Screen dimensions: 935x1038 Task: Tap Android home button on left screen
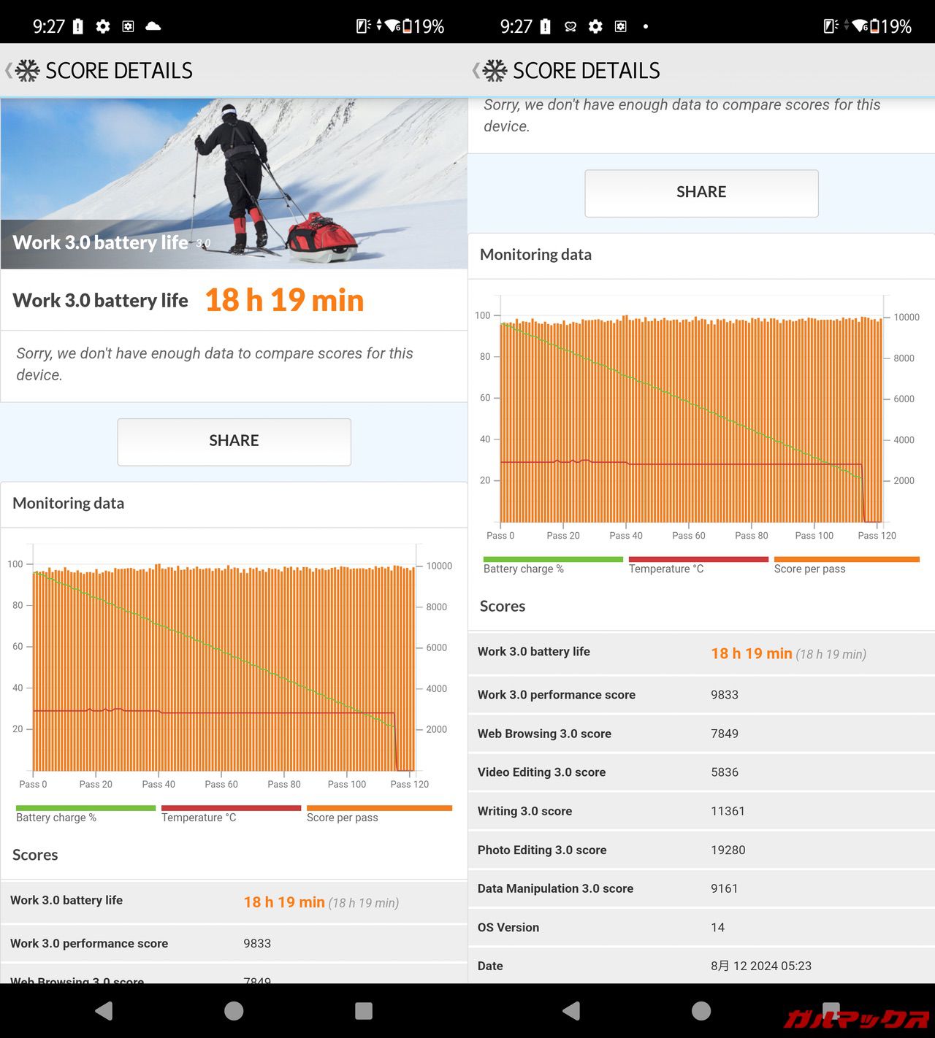[x=234, y=1010]
